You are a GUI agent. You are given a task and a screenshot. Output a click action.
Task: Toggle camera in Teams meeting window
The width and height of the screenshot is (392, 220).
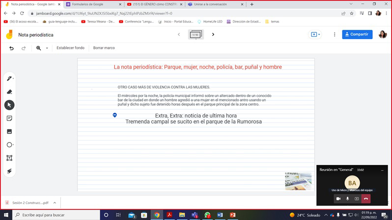(x=338, y=198)
